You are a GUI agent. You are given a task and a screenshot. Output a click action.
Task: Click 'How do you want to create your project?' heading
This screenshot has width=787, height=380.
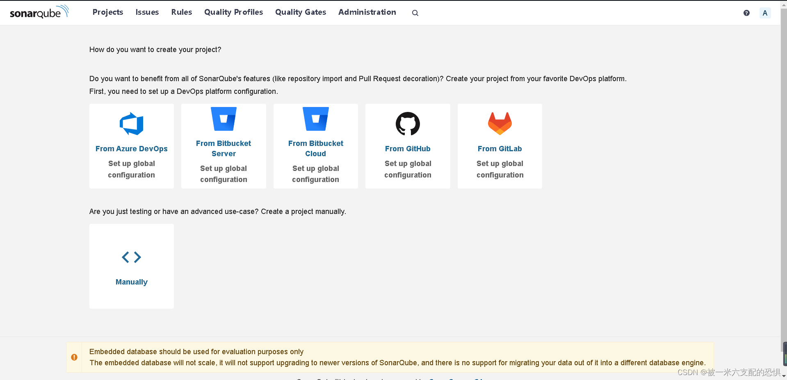(155, 50)
